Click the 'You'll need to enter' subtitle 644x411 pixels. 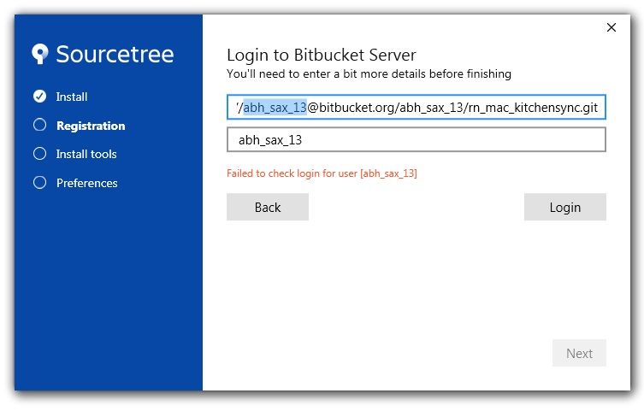[369, 73]
